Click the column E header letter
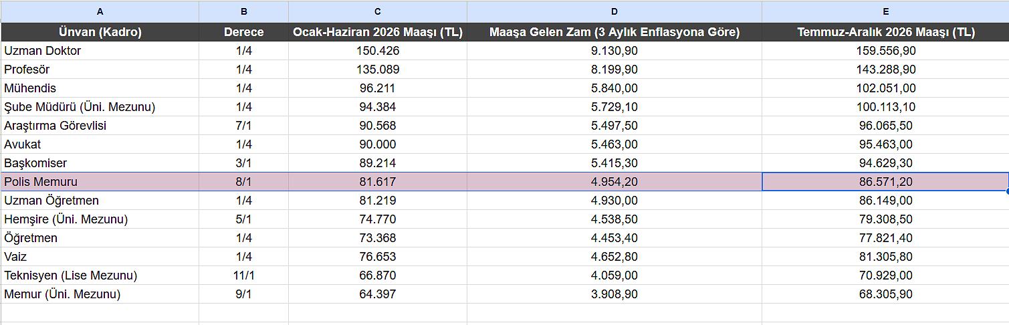Image resolution: width=1009 pixels, height=325 pixels. 885,11
